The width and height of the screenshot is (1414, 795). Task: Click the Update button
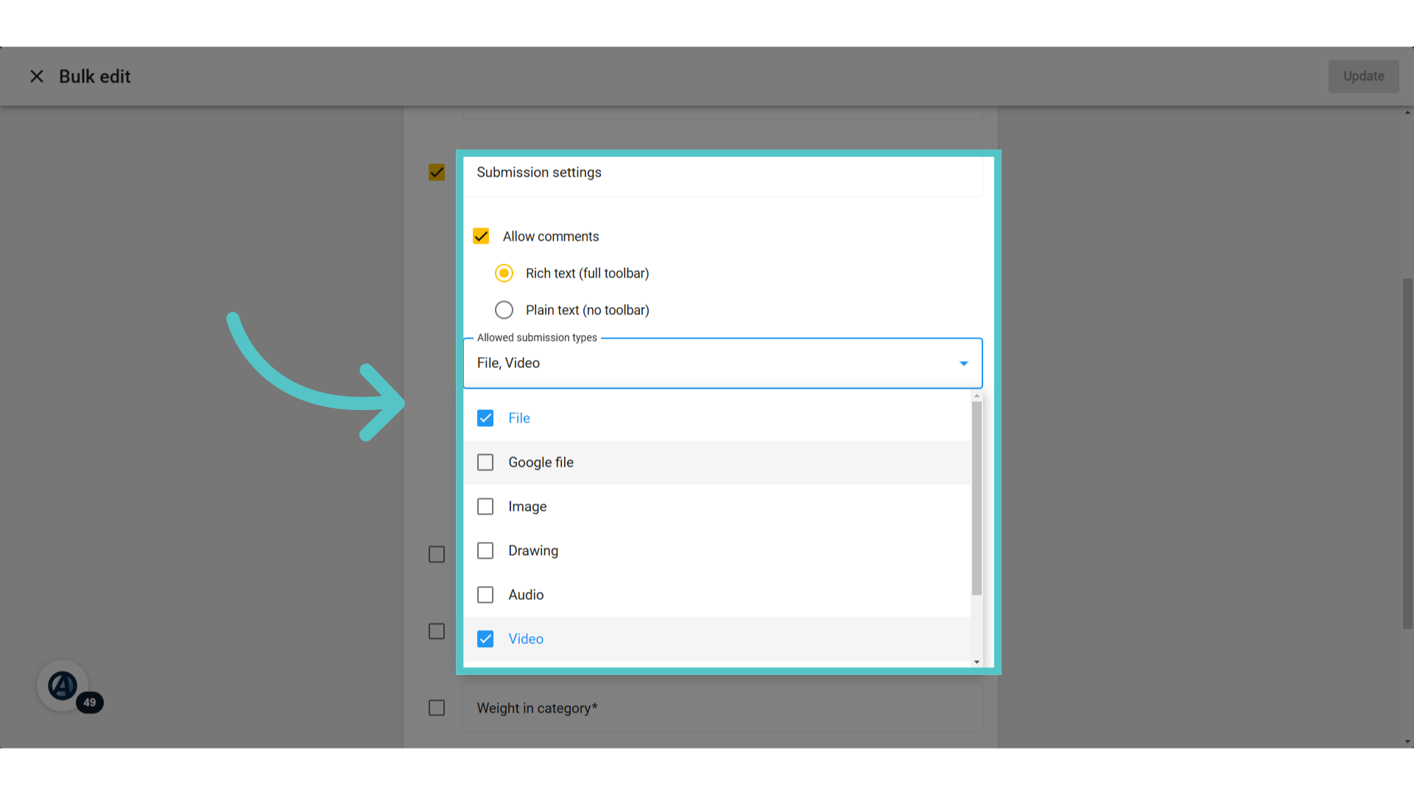[1363, 77]
